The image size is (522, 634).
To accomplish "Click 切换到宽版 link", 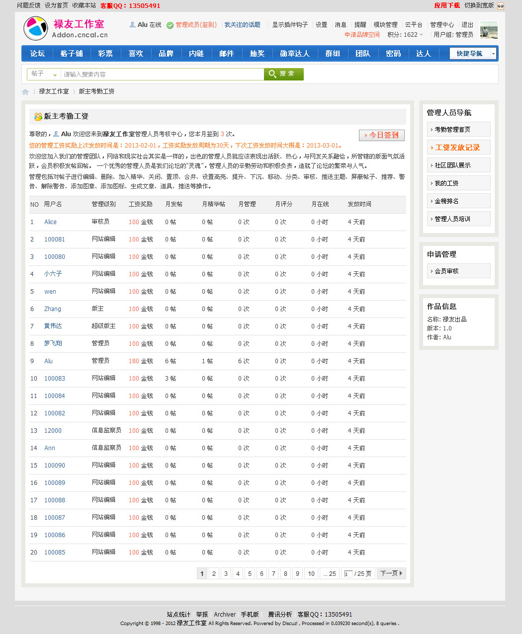I will pyautogui.click(x=479, y=5).
